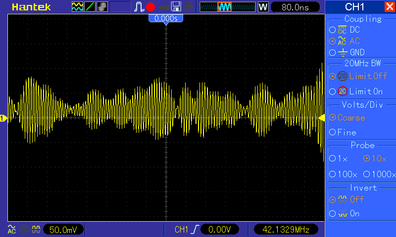Click the CH1 trigger source label
The height and width of the screenshot is (237, 396).
pos(181,230)
